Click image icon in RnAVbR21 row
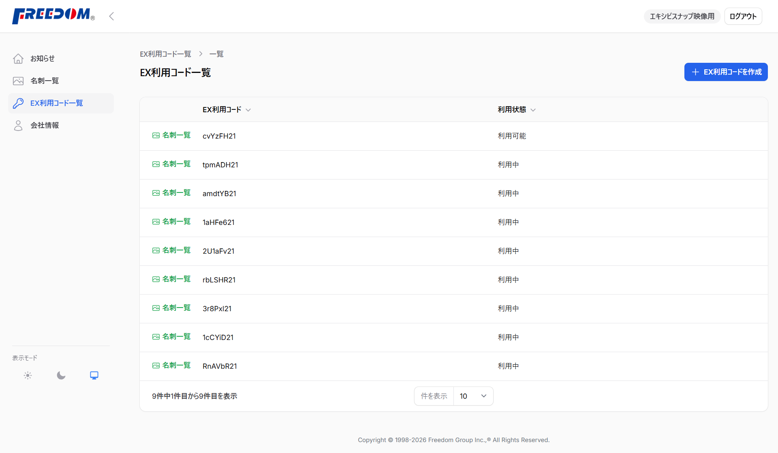This screenshot has width=778, height=453. click(x=156, y=365)
